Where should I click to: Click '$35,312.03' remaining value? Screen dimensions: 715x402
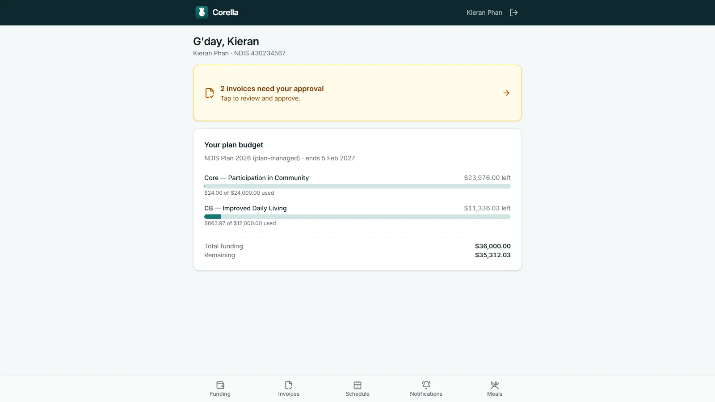tap(492, 255)
